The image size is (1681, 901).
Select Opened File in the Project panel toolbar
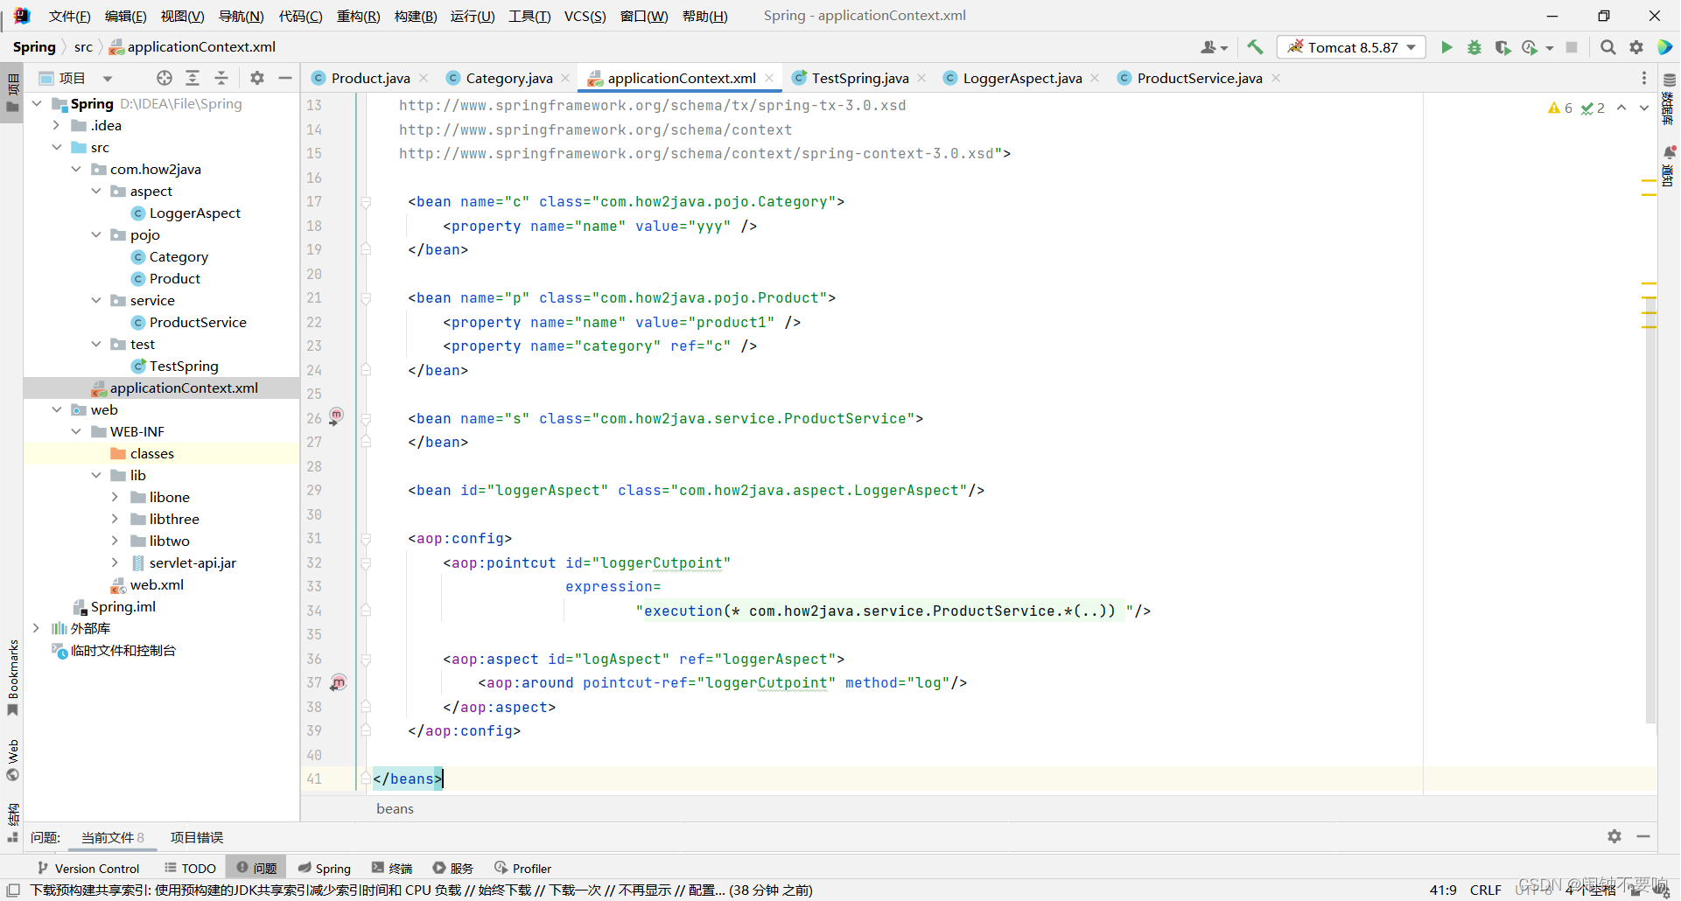pyautogui.click(x=164, y=77)
